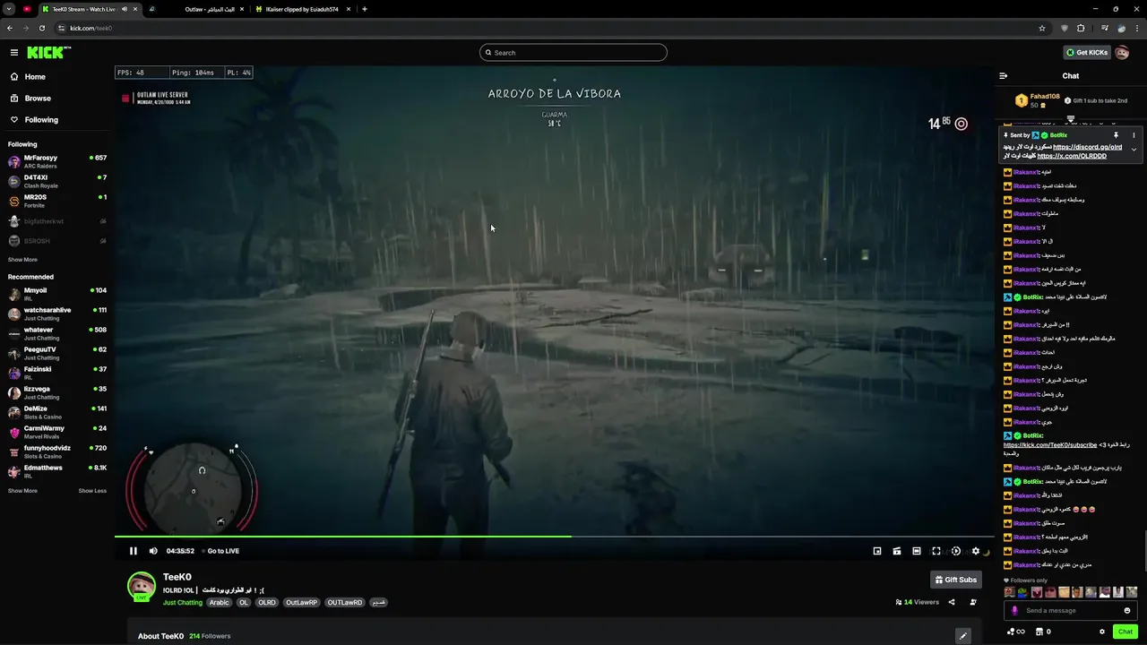1147x645 pixels.
Task: Open the channel points icon under chat
Action: pyautogui.click(x=1015, y=632)
